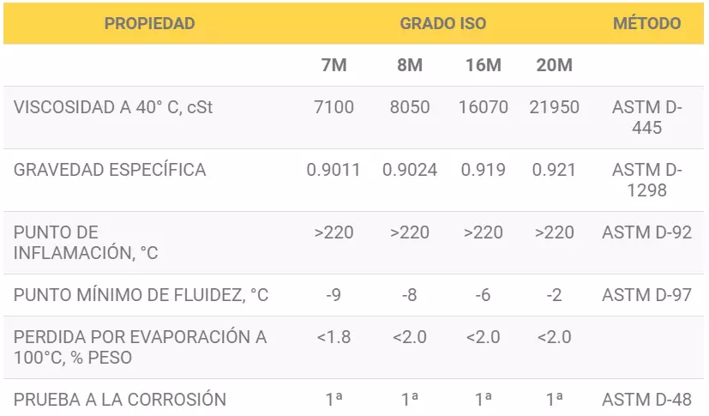Viewport: 709px width, 416px height.
Task: Click the ASTM D-1298 method cell
Action: coord(646,180)
